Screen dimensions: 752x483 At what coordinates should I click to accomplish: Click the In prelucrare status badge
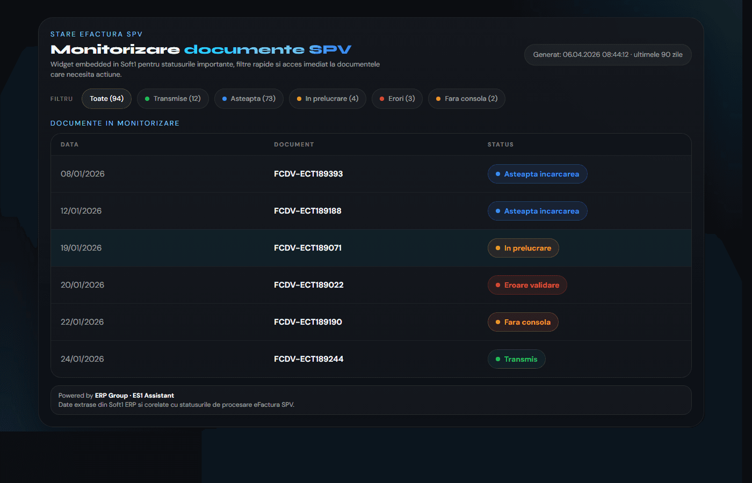tap(523, 248)
